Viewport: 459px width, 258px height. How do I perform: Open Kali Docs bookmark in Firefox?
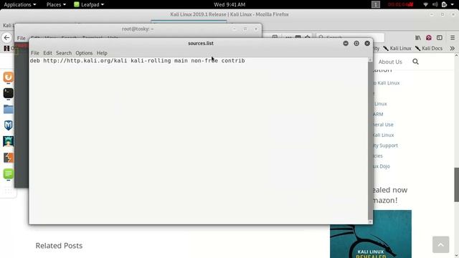pyautogui.click(x=429, y=48)
